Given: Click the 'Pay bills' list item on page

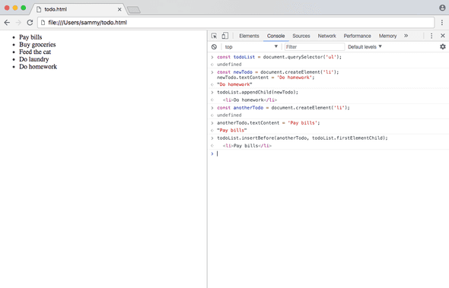Looking at the screenshot, I should (x=30, y=37).
